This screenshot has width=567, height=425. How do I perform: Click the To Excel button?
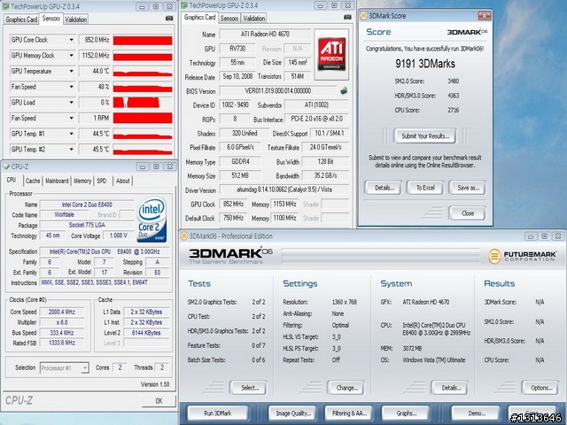pos(425,188)
